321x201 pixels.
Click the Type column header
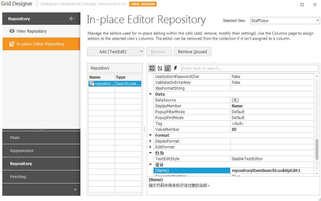click(x=128, y=77)
